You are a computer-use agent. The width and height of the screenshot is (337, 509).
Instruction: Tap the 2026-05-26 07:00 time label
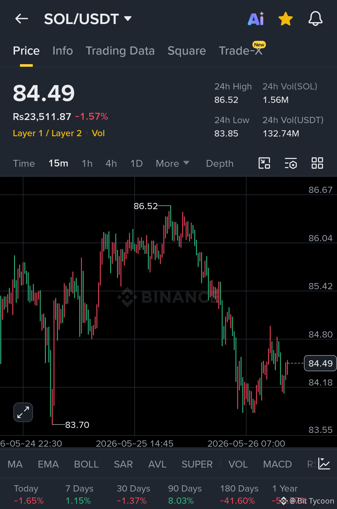246,444
